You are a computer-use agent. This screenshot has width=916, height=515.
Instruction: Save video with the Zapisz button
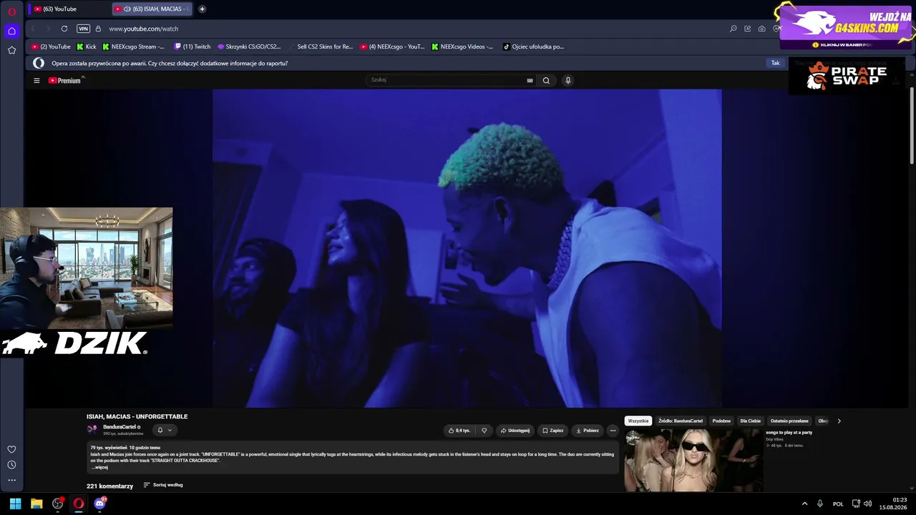coord(552,431)
